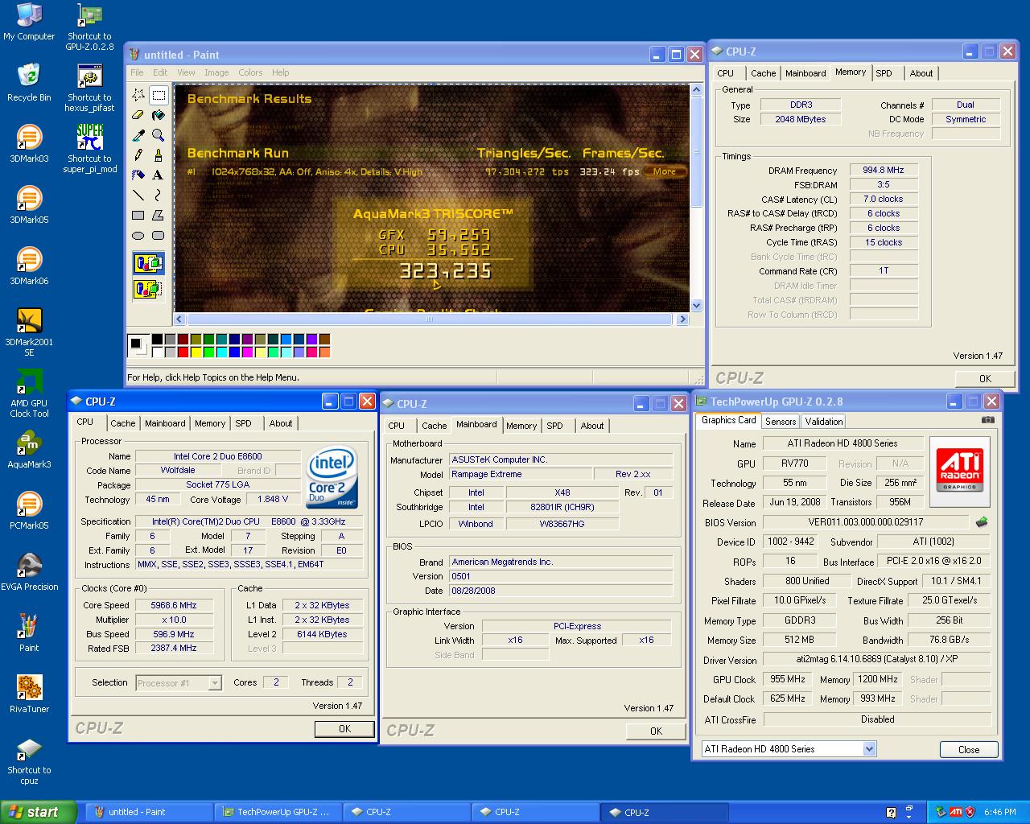Click the GPU-Z screenshot camera icon
Screen dimensions: 1030x824
click(988, 420)
